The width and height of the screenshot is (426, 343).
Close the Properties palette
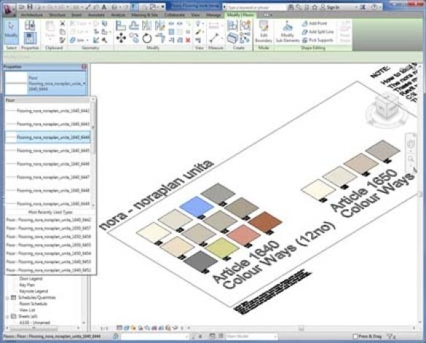[84, 66]
